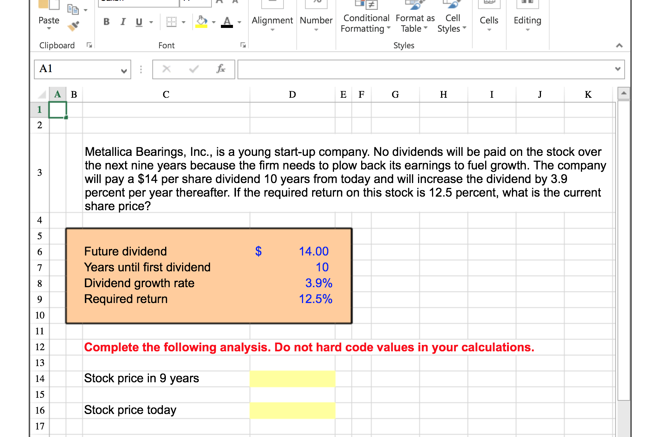Image resolution: width=668 pixels, height=437 pixels.
Task: Toggle underline formatting
Action: [x=139, y=22]
